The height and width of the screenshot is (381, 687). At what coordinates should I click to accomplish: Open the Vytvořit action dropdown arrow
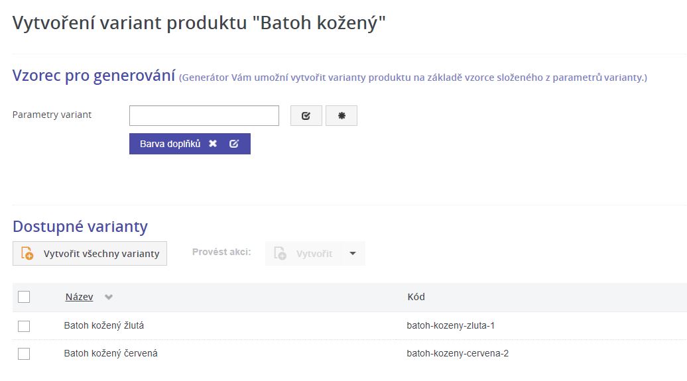(x=353, y=254)
